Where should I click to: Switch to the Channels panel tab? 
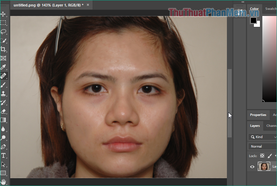tap(271, 126)
